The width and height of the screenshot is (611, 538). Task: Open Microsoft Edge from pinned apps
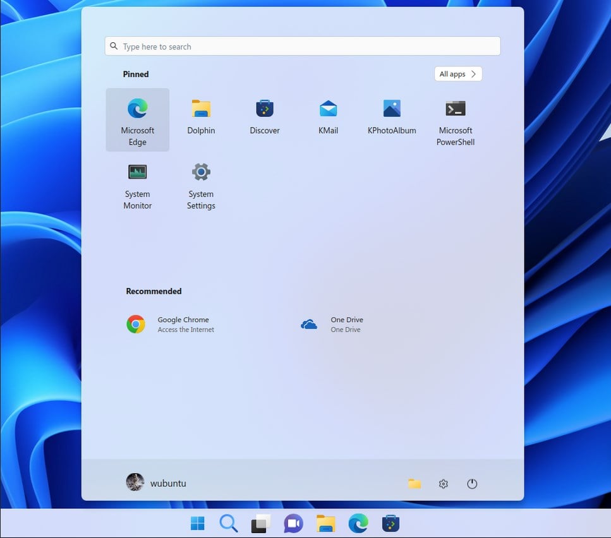(x=138, y=120)
